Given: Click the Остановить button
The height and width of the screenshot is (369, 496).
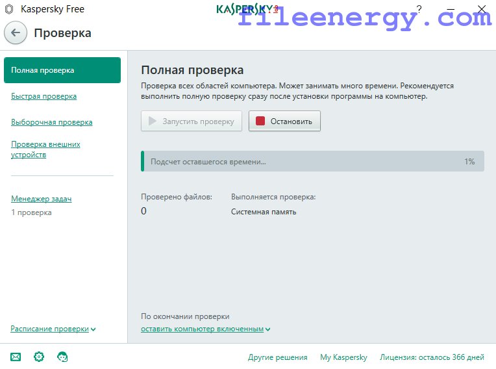Looking at the screenshot, I should pos(284,121).
